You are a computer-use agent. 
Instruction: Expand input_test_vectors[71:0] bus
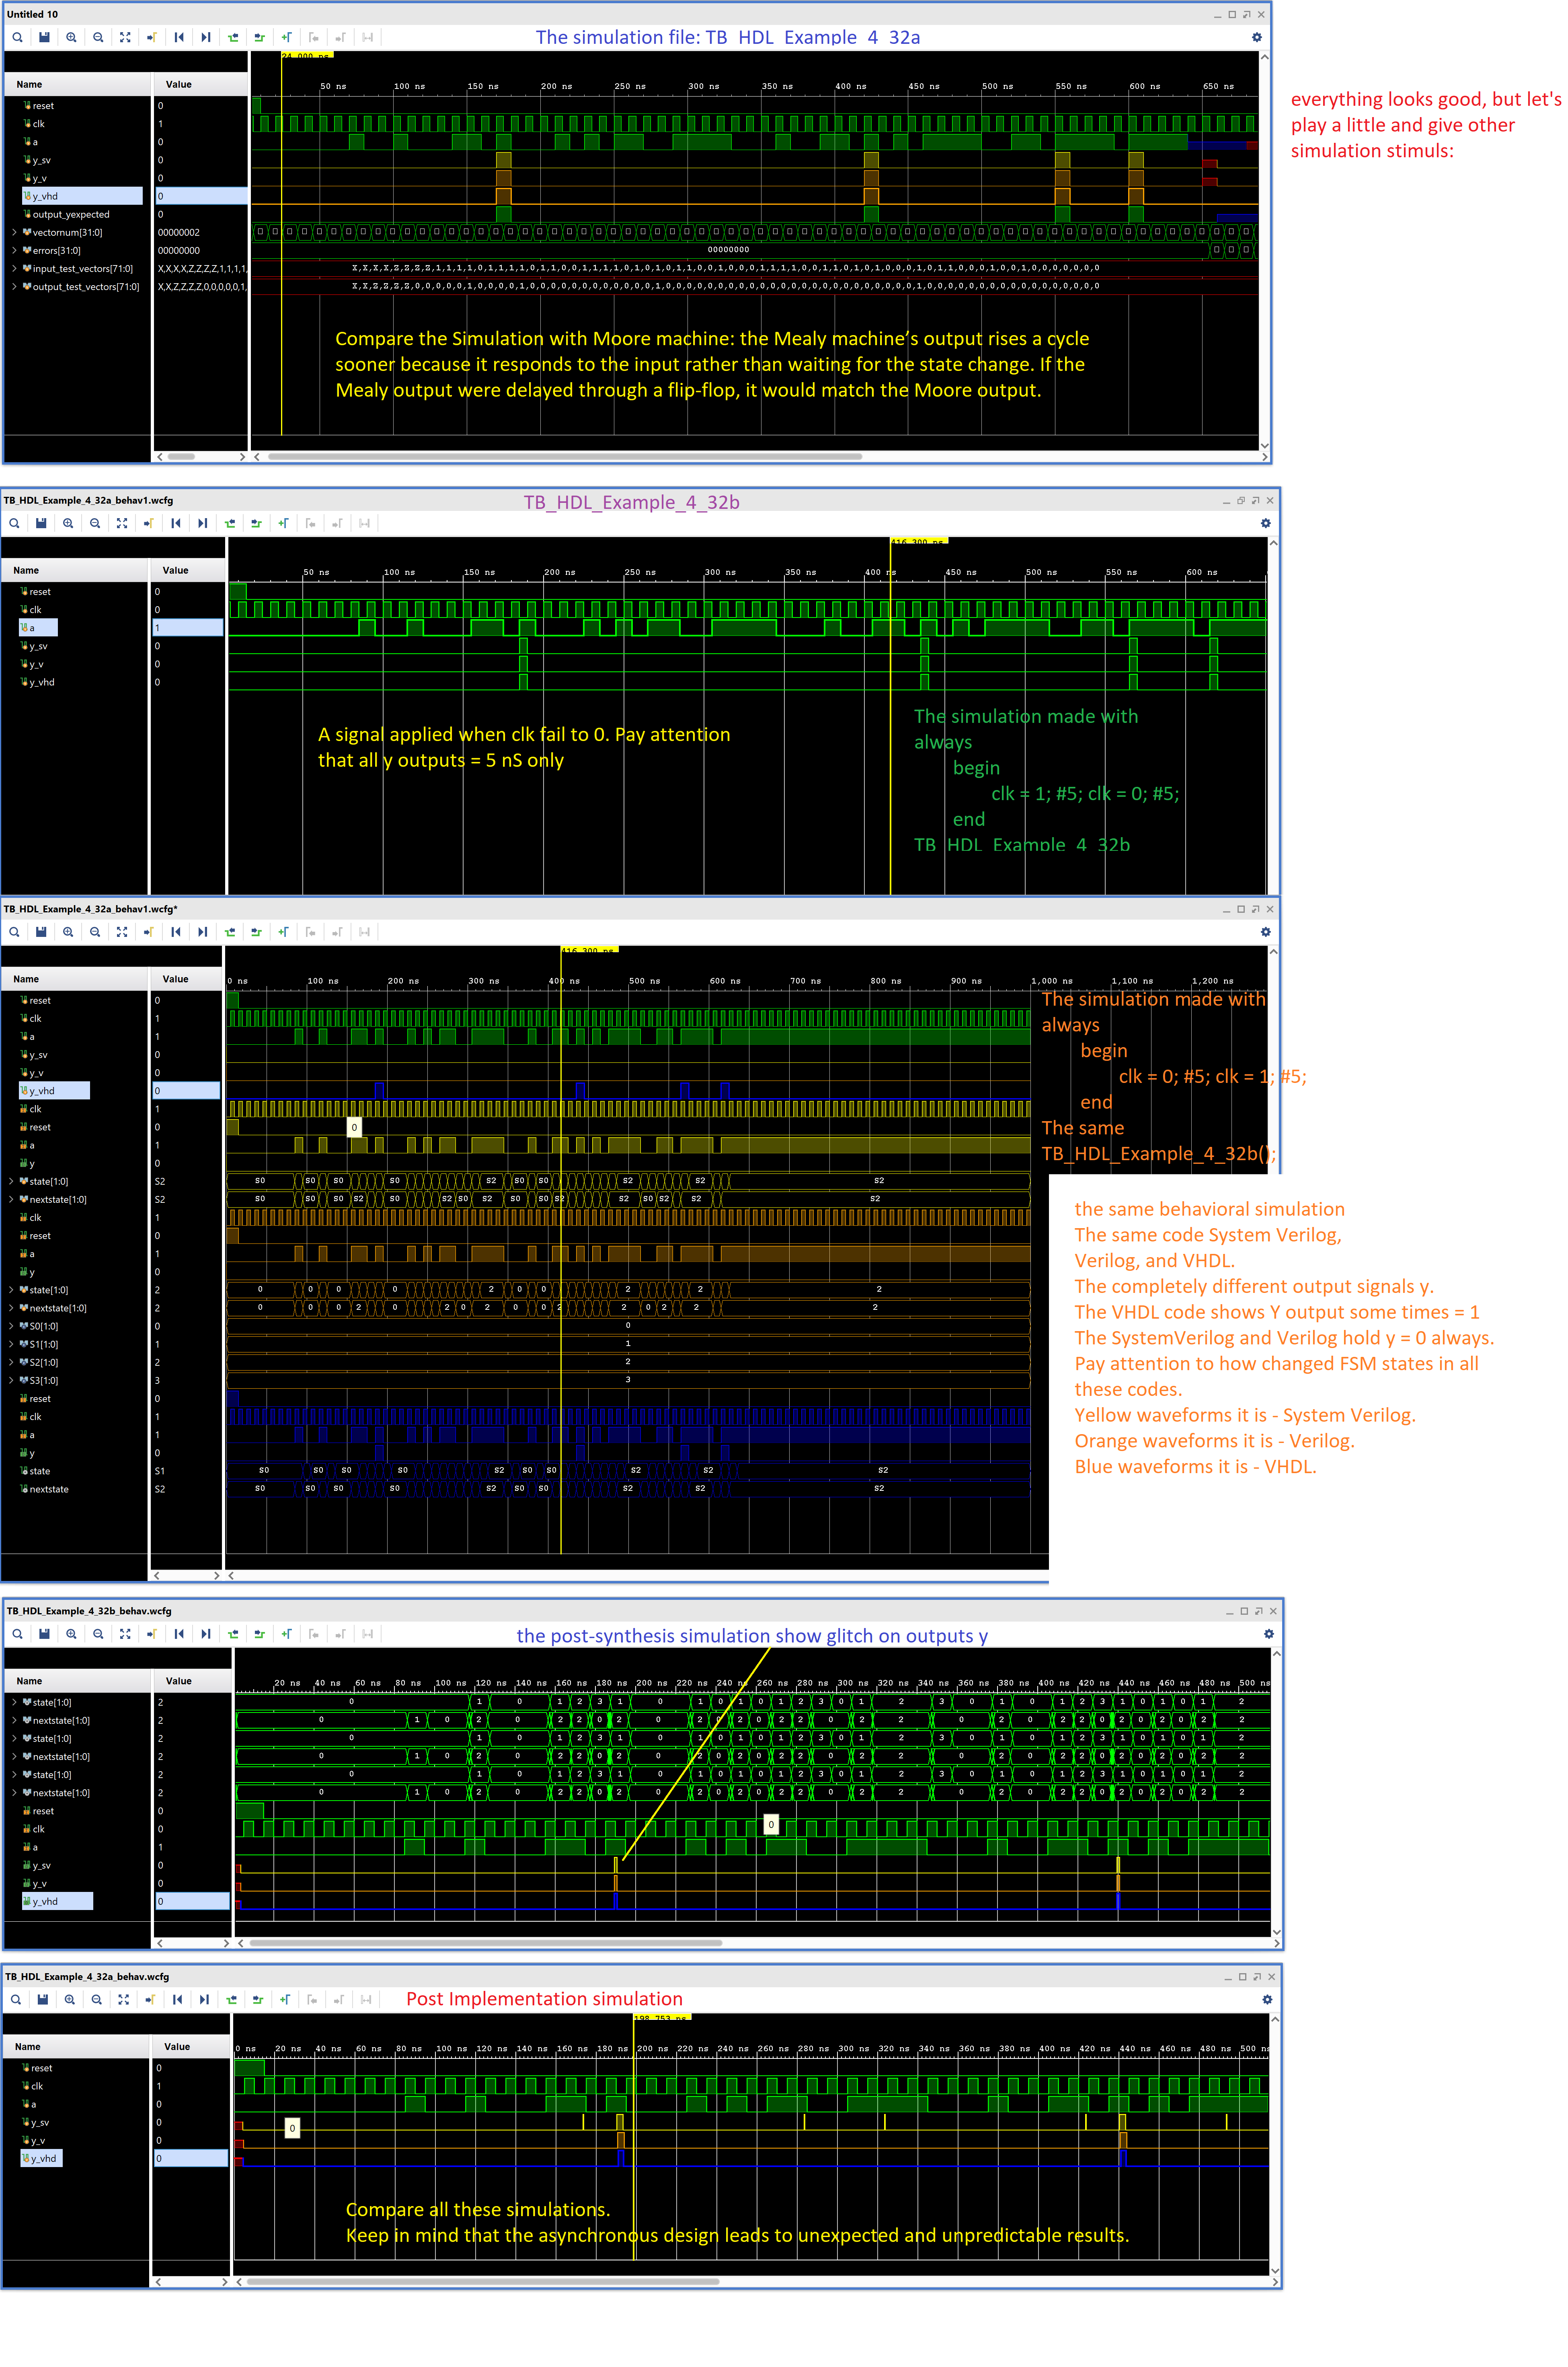(14, 268)
